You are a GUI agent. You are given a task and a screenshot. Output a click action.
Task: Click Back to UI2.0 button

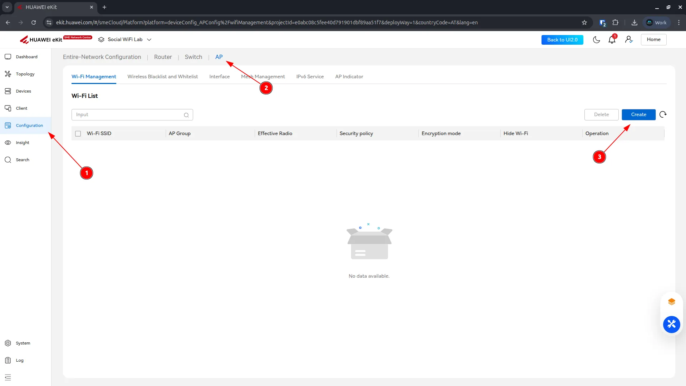coord(562,40)
